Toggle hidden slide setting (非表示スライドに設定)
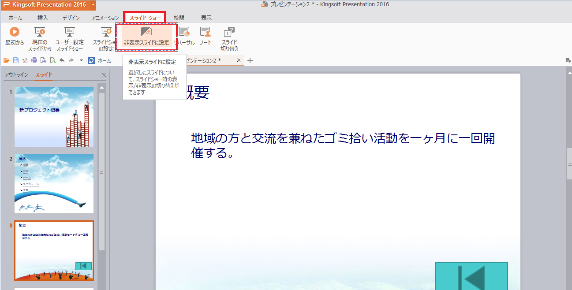 pyautogui.click(x=146, y=37)
